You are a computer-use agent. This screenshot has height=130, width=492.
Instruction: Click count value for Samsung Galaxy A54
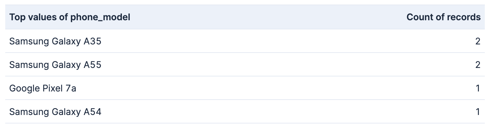(x=478, y=112)
